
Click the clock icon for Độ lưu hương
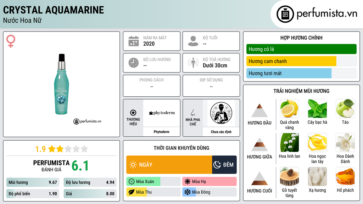134,63
